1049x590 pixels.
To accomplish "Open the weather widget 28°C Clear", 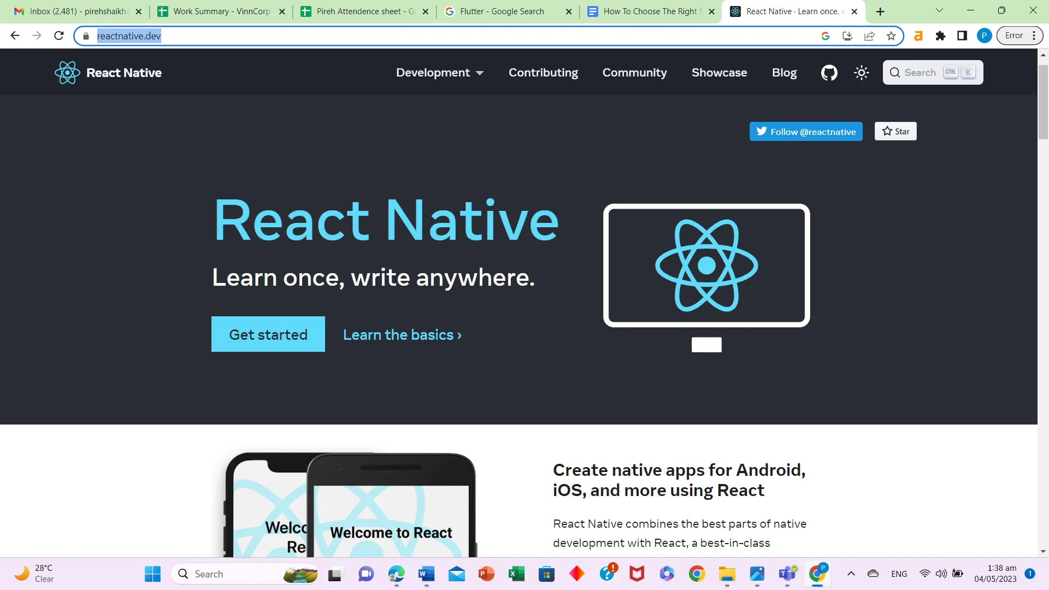I will click(x=34, y=574).
